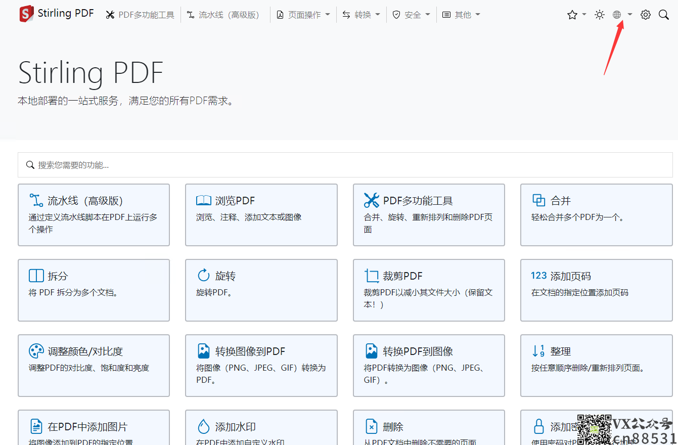The width and height of the screenshot is (678, 445).
Task: Expand the 转换 dropdown menu
Action: click(x=361, y=15)
